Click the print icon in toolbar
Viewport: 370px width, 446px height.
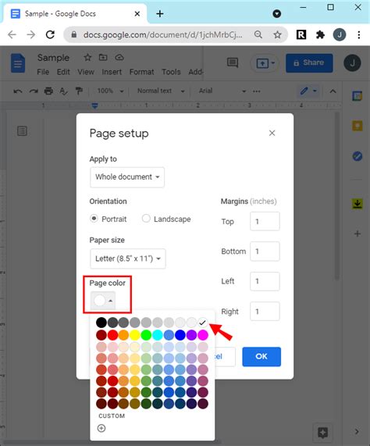(48, 91)
